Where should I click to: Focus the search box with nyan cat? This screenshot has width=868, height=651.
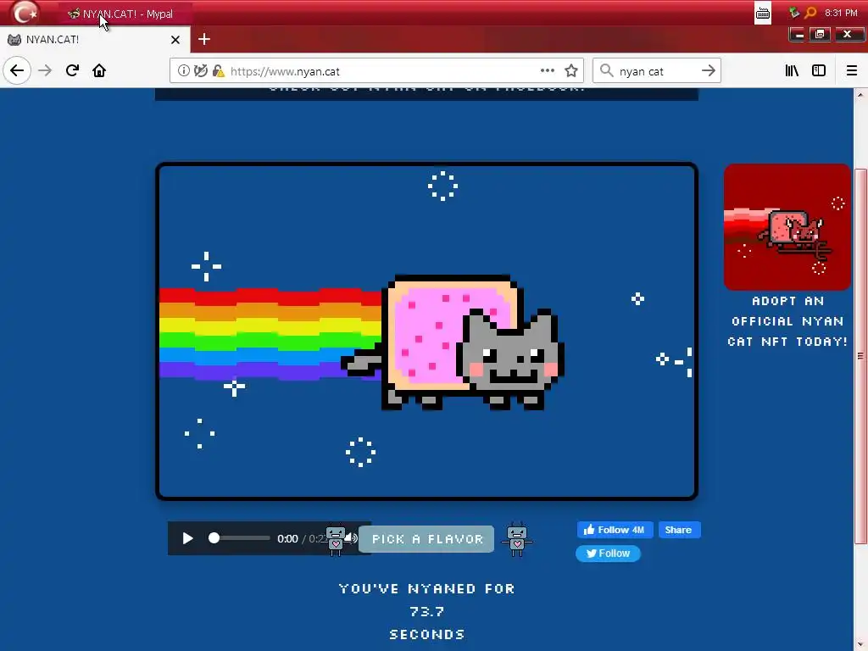(x=656, y=71)
